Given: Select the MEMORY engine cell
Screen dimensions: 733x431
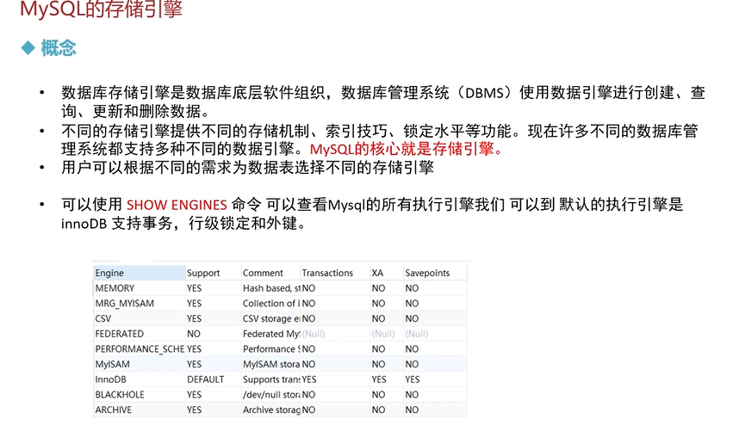Looking at the screenshot, I should [x=140, y=288].
